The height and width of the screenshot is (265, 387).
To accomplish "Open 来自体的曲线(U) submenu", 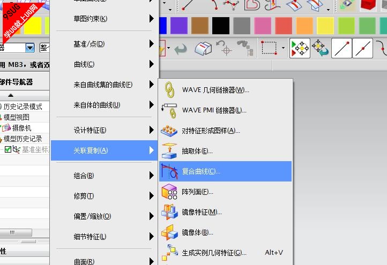I will pyautogui.click(x=104, y=105).
